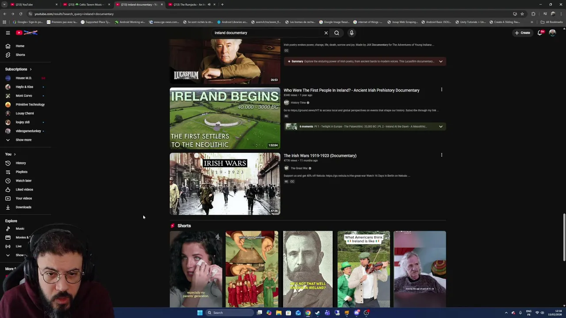This screenshot has height=318, width=566.
Task: Open File Explorer from the taskbar
Action: pyautogui.click(x=279, y=313)
